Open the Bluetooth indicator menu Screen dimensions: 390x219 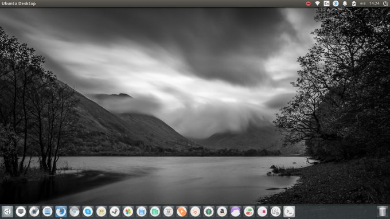pyautogui.click(x=336, y=3)
